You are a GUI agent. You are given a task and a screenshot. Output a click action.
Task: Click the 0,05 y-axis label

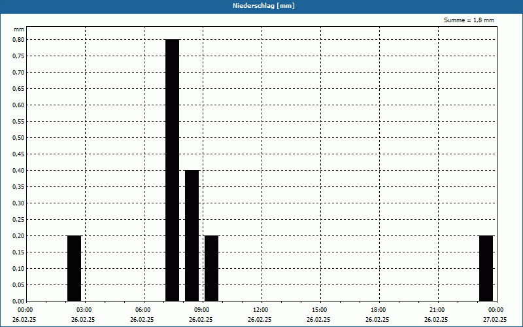(x=18, y=285)
